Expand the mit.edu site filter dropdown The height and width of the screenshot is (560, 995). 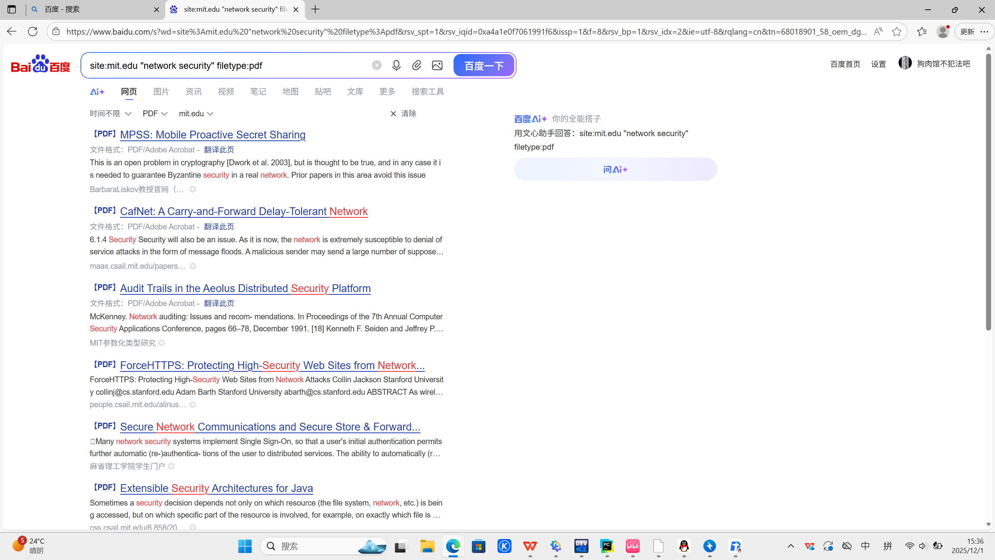pos(196,114)
